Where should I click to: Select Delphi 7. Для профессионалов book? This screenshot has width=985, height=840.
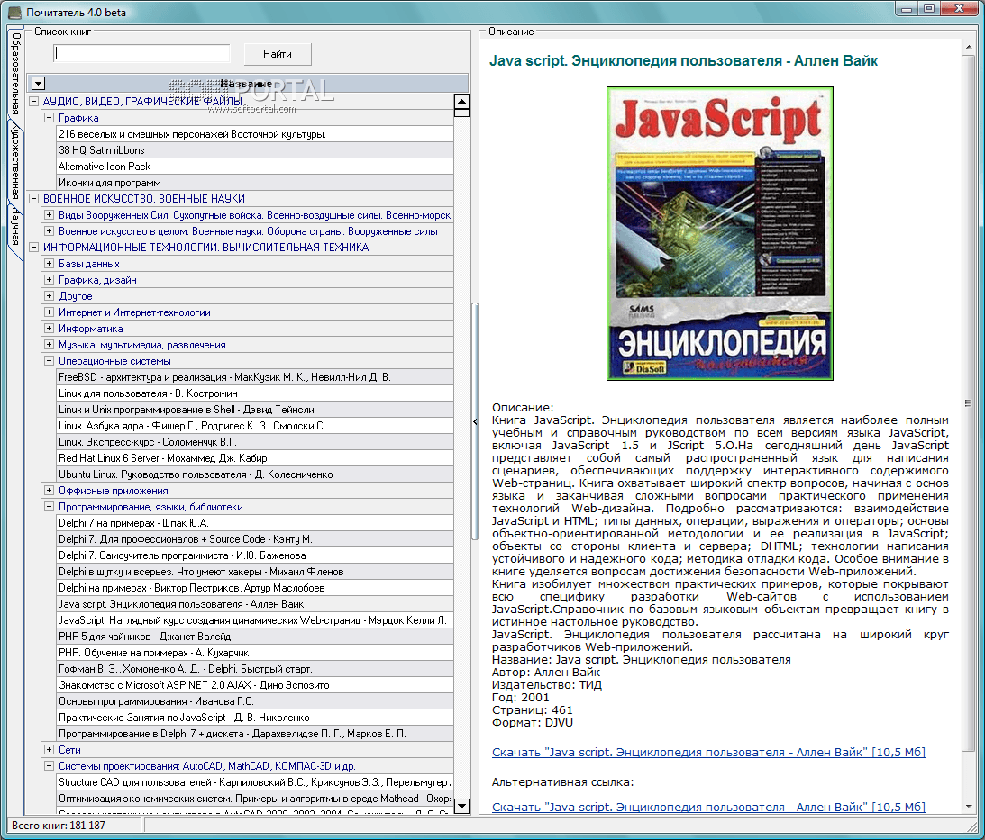255,539
